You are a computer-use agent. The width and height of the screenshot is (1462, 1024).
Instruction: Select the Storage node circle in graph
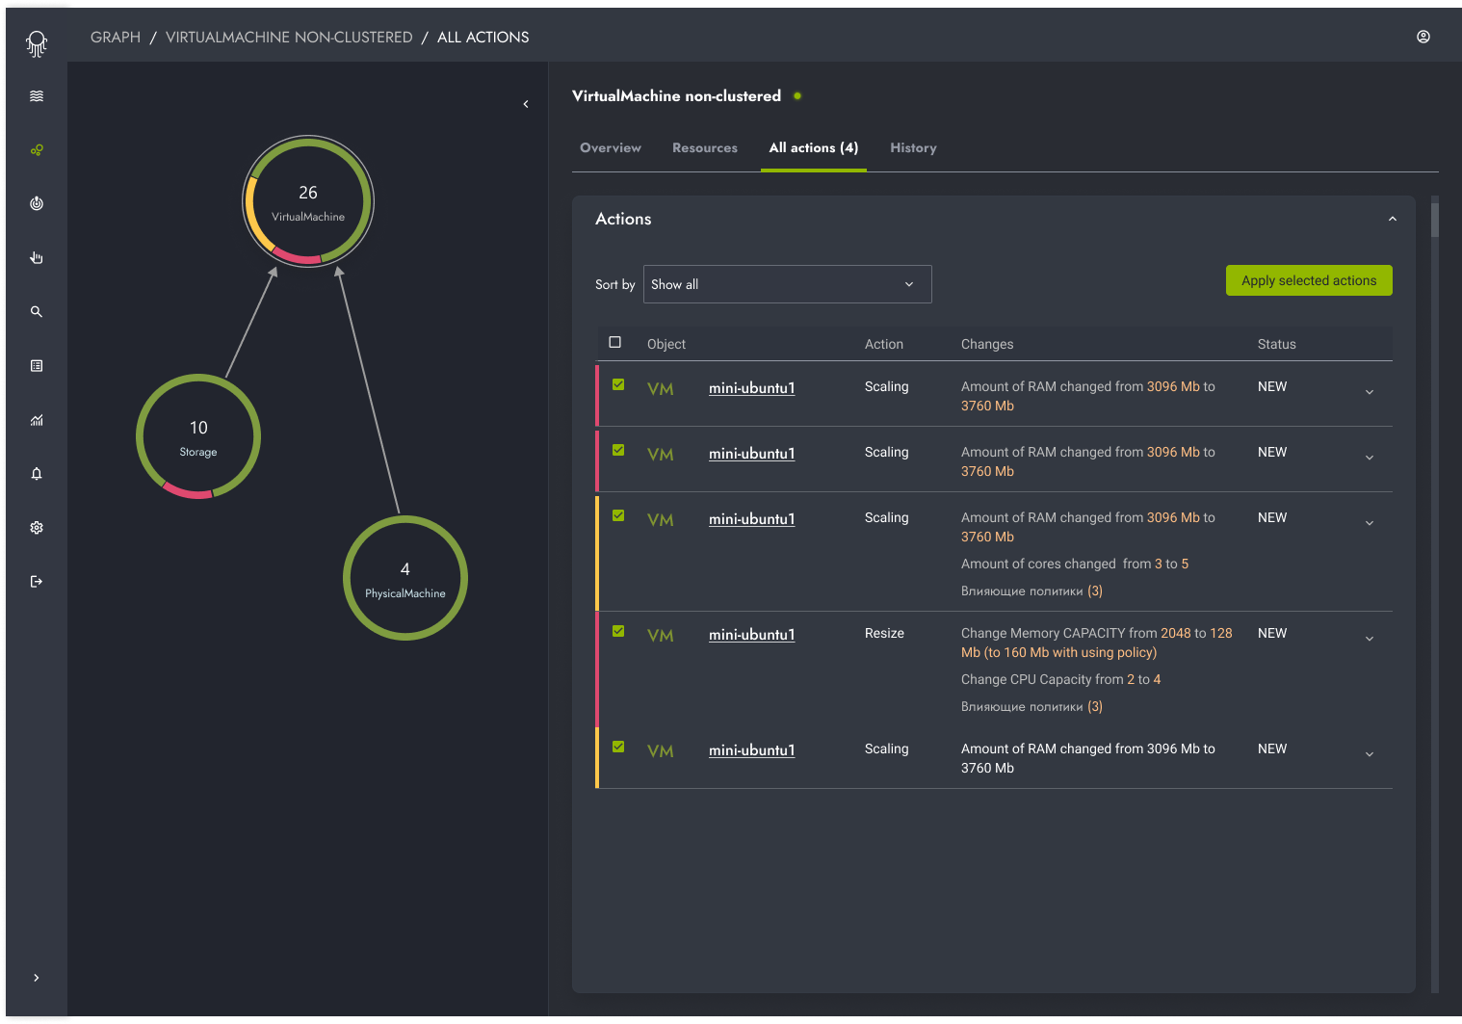click(198, 436)
